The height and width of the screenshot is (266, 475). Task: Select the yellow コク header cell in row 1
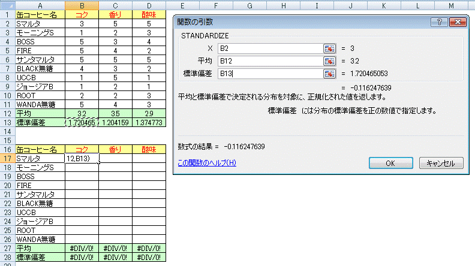click(82, 14)
